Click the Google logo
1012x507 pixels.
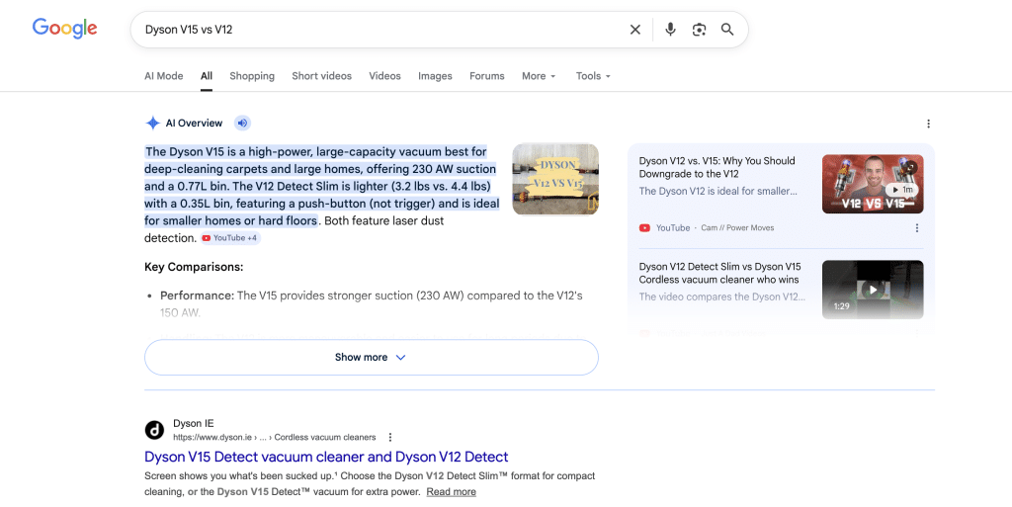coord(64,29)
